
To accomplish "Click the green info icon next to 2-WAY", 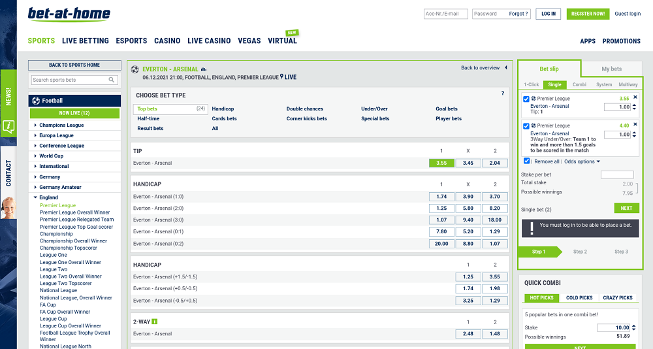I will click(155, 322).
